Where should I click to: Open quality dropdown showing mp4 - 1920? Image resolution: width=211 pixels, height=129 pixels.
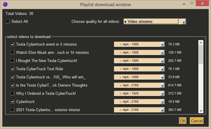point(162,94)
